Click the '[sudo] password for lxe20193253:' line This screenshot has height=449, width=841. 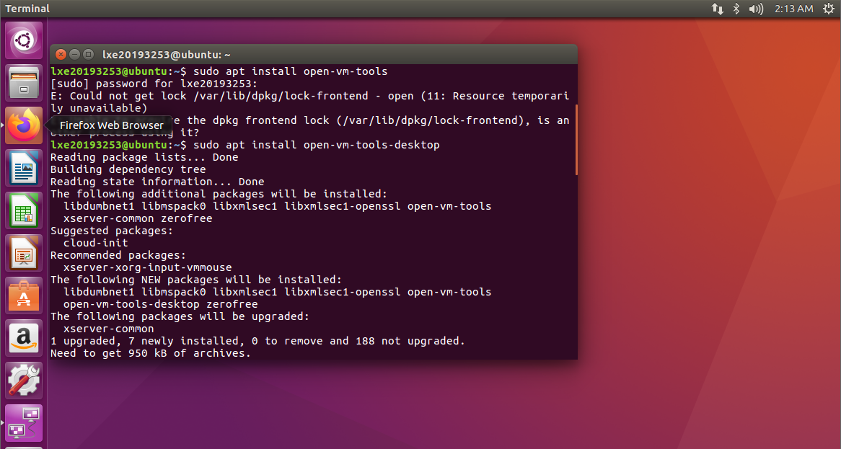pos(154,84)
